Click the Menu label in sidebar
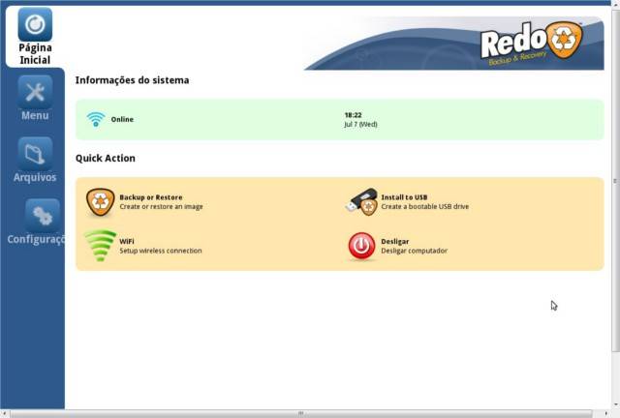This screenshot has width=620, height=418. 35,115
